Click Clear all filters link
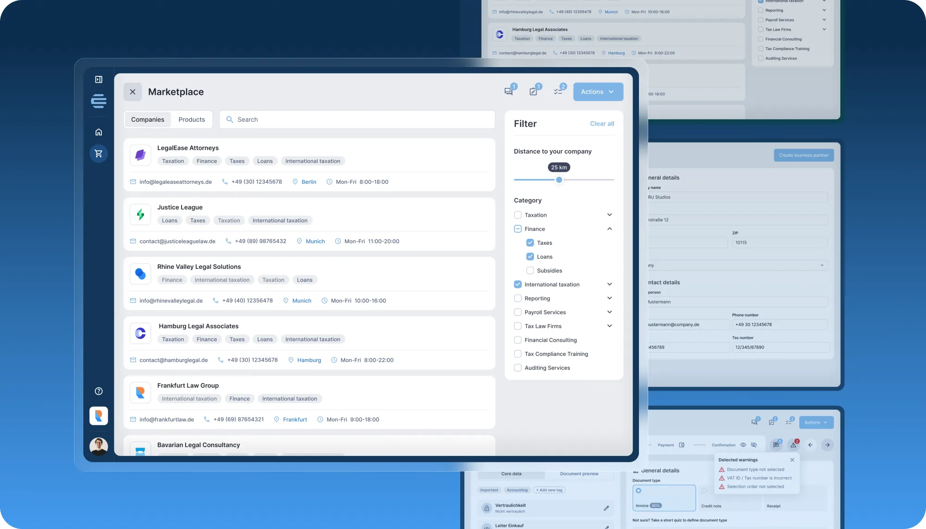 [x=602, y=124]
